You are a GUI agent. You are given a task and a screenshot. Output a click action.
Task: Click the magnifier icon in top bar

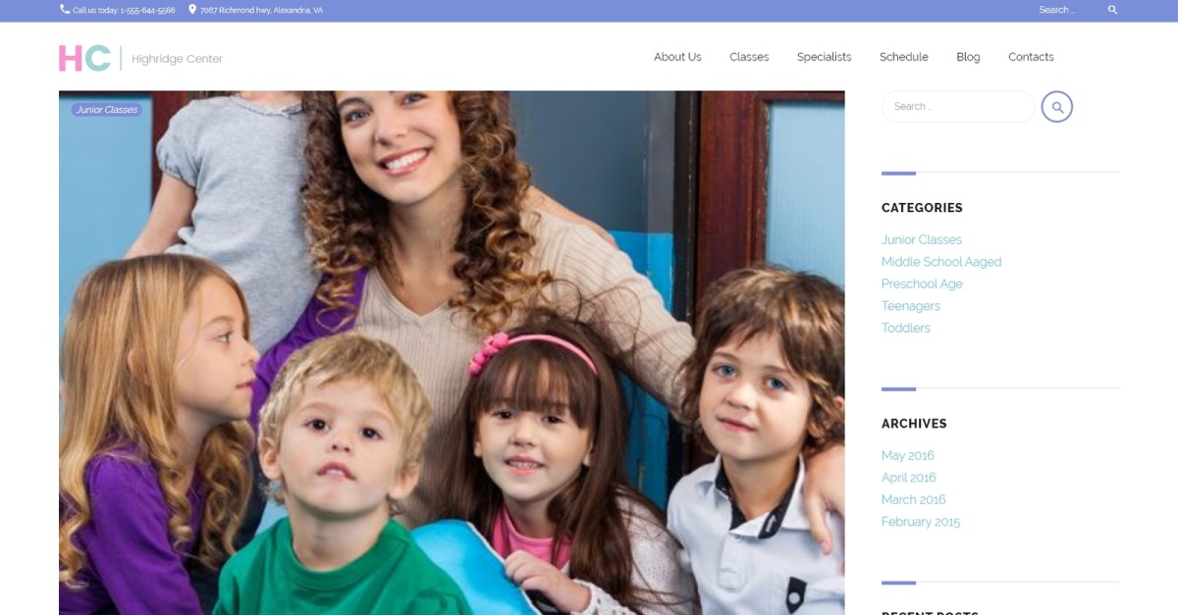[1112, 10]
